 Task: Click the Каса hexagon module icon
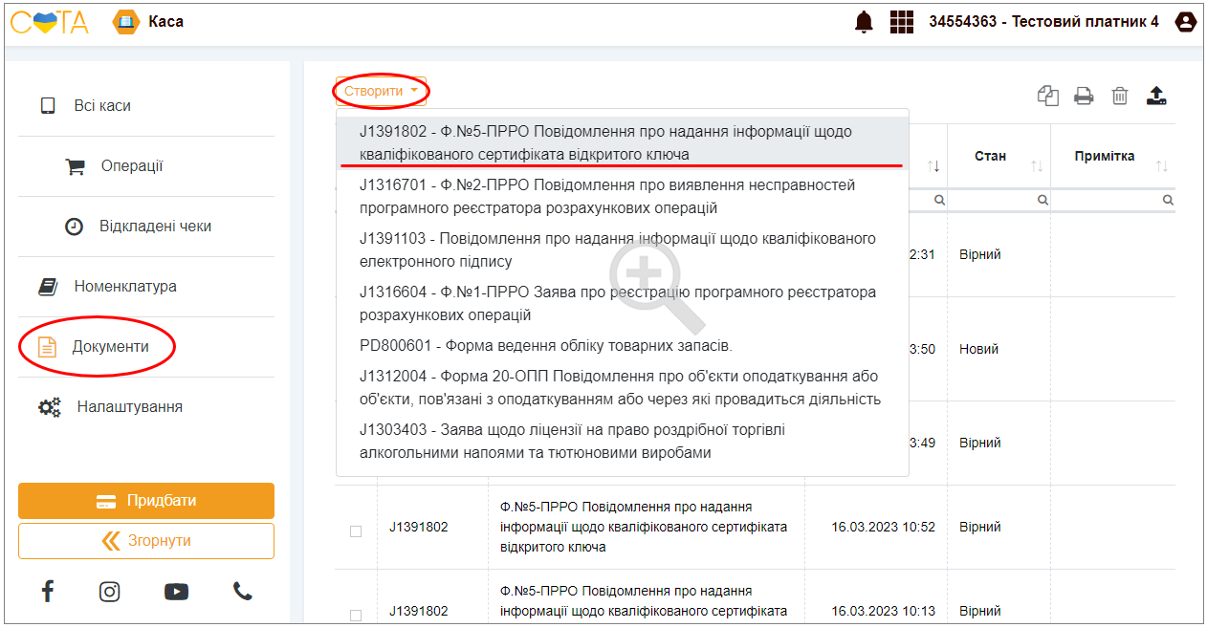[x=125, y=21]
